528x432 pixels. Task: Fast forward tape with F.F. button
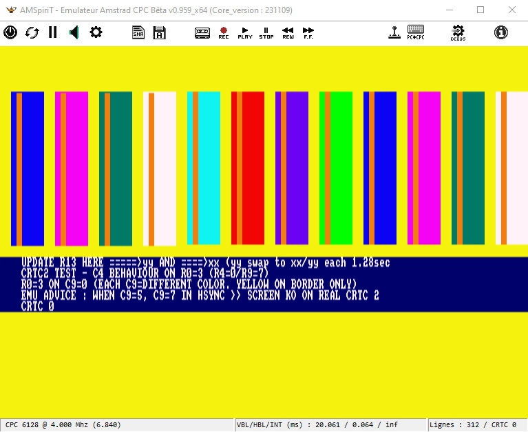308,33
